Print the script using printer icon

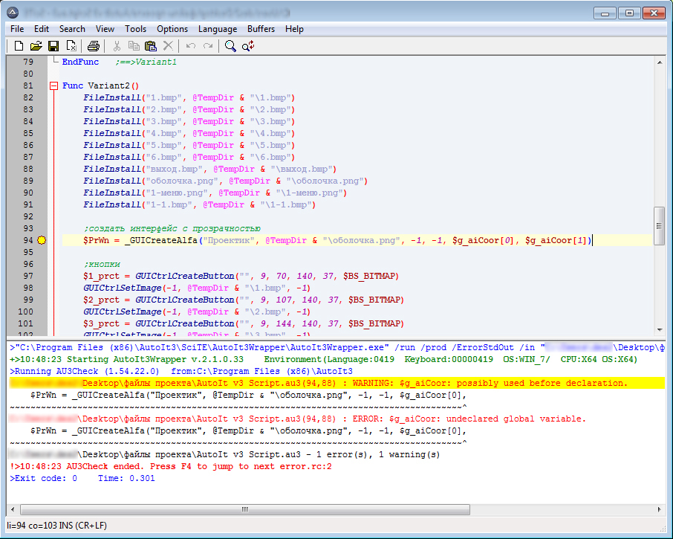[x=94, y=46]
